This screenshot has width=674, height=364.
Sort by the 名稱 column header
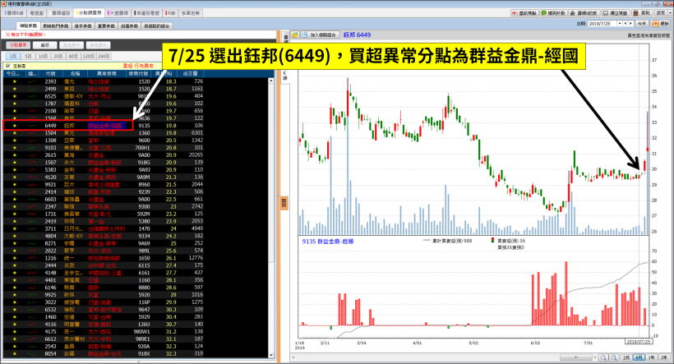tap(75, 74)
